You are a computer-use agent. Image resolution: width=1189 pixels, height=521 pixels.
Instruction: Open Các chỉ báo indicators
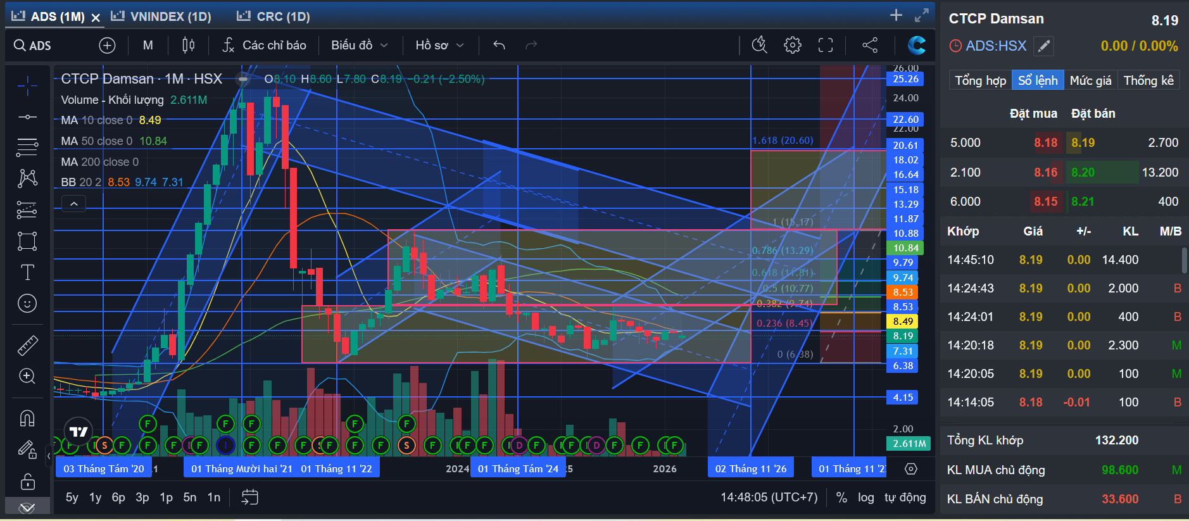pyautogui.click(x=265, y=46)
